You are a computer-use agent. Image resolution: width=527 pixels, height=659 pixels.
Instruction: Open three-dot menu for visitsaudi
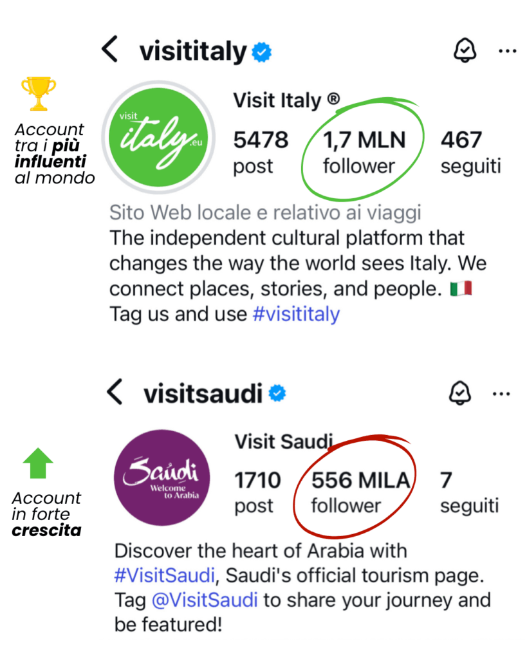(503, 393)
